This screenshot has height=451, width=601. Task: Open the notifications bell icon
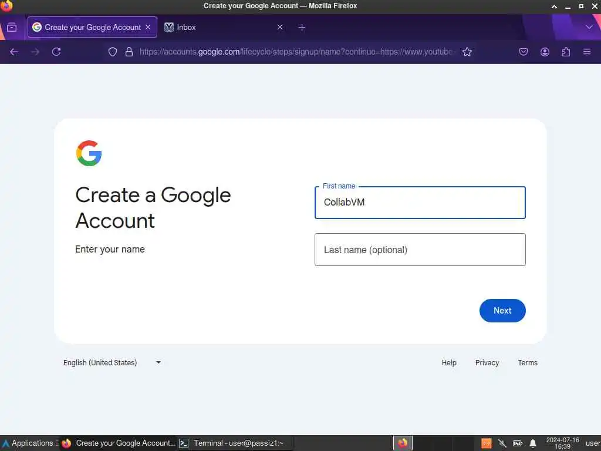533,444
